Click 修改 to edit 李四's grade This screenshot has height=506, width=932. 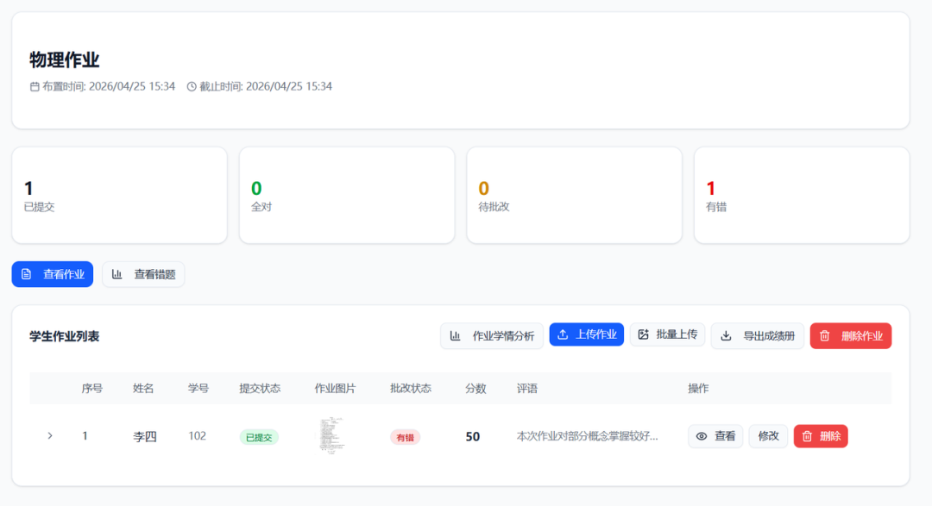tap(768, 436)
